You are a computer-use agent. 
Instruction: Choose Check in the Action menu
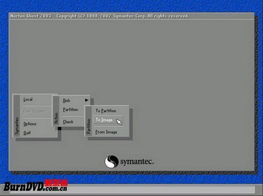click(x=68, y=122)
